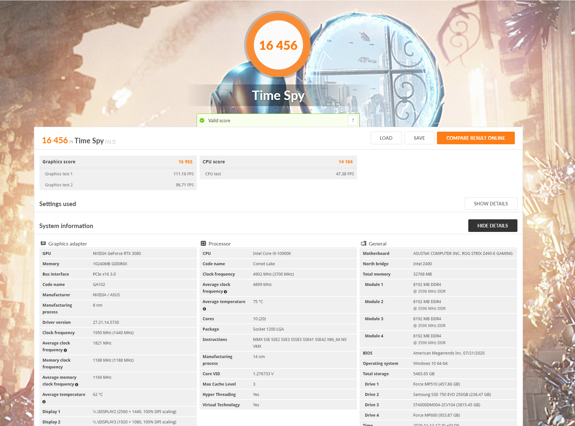Click Display 2 DISPLAY3 1920 × 1080 value
Image resolution: width=575 pixels, height=426 pixels.
pos(135,422)
